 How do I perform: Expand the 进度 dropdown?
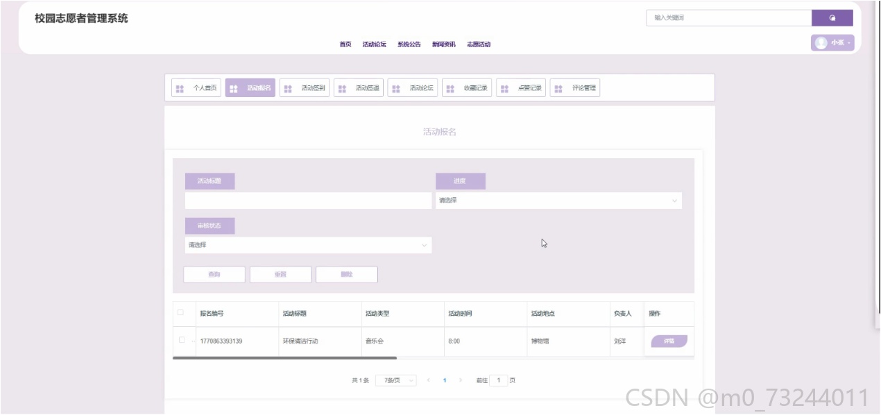point(558,201)
